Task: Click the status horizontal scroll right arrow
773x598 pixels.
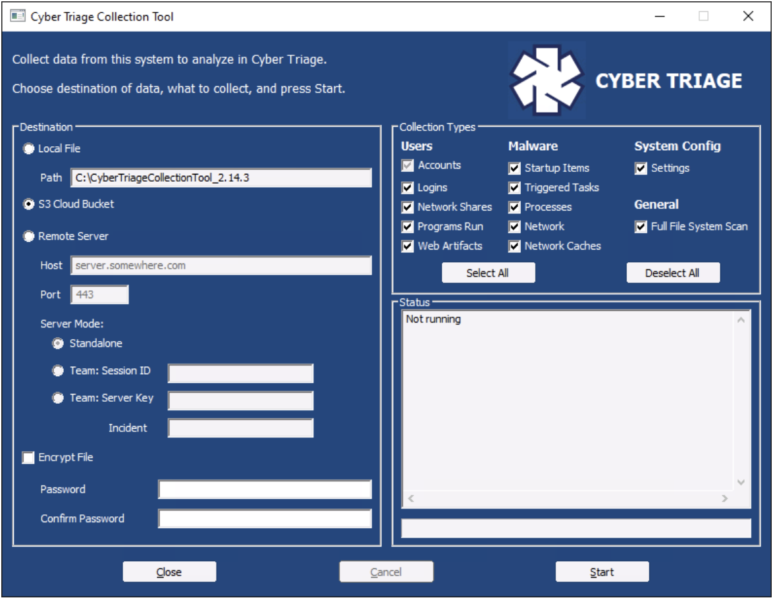Action: coord(724,499)
